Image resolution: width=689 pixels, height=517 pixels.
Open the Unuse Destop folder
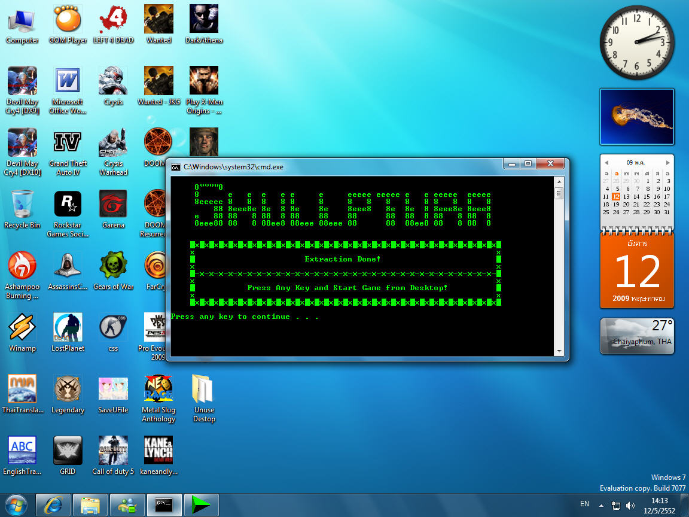(x=204, y=399)
